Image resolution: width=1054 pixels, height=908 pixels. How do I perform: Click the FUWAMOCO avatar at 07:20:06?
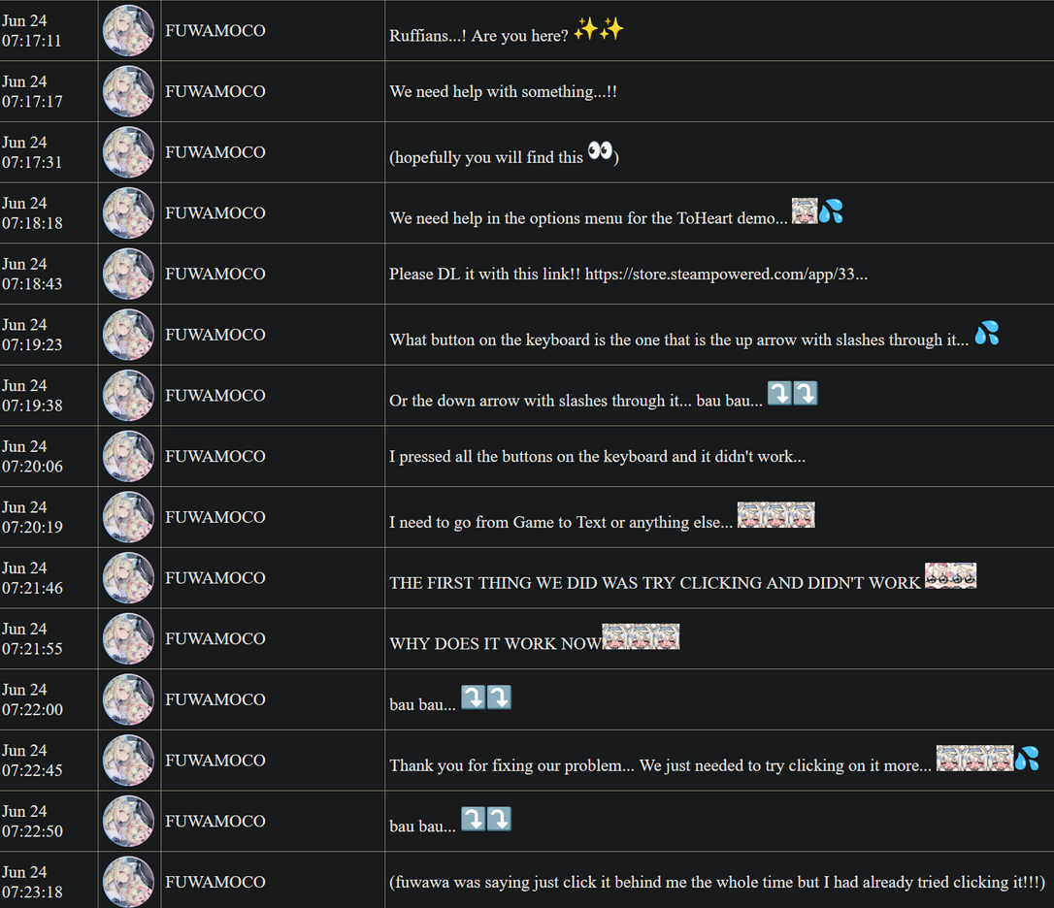[128, 456]
